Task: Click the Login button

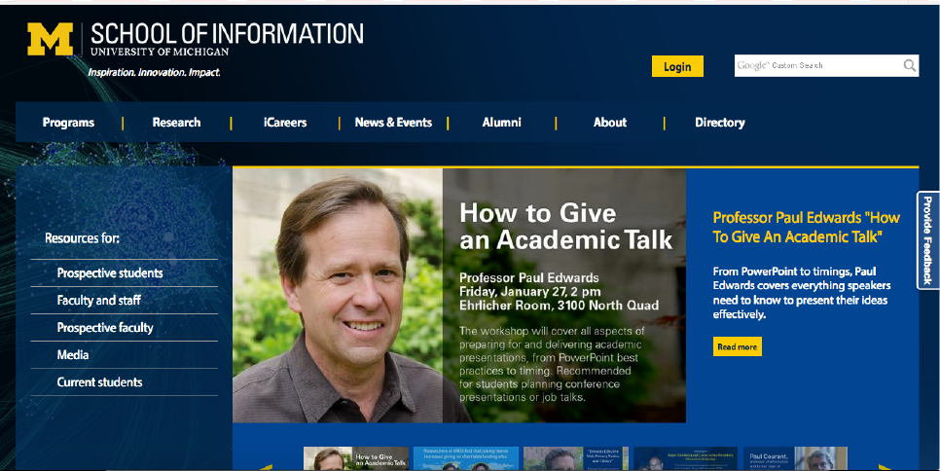Action: 677,66
